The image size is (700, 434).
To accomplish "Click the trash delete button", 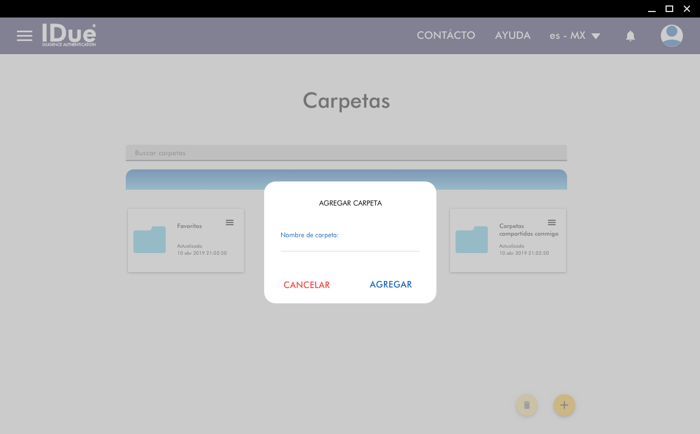I will click(527, 405).
